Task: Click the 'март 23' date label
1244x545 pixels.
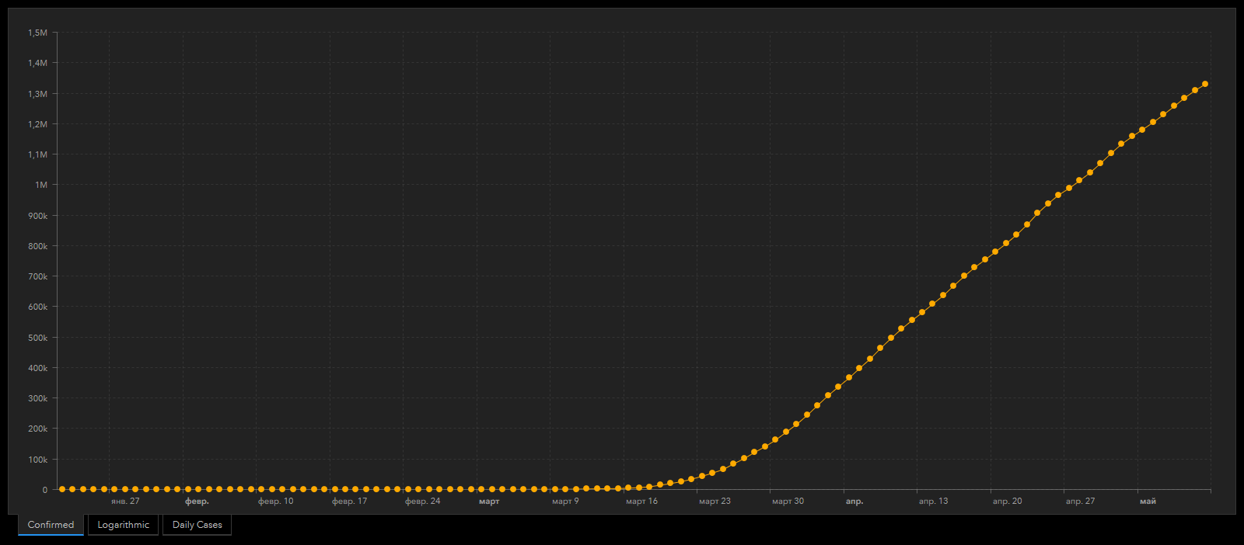Action: (715, 502)
